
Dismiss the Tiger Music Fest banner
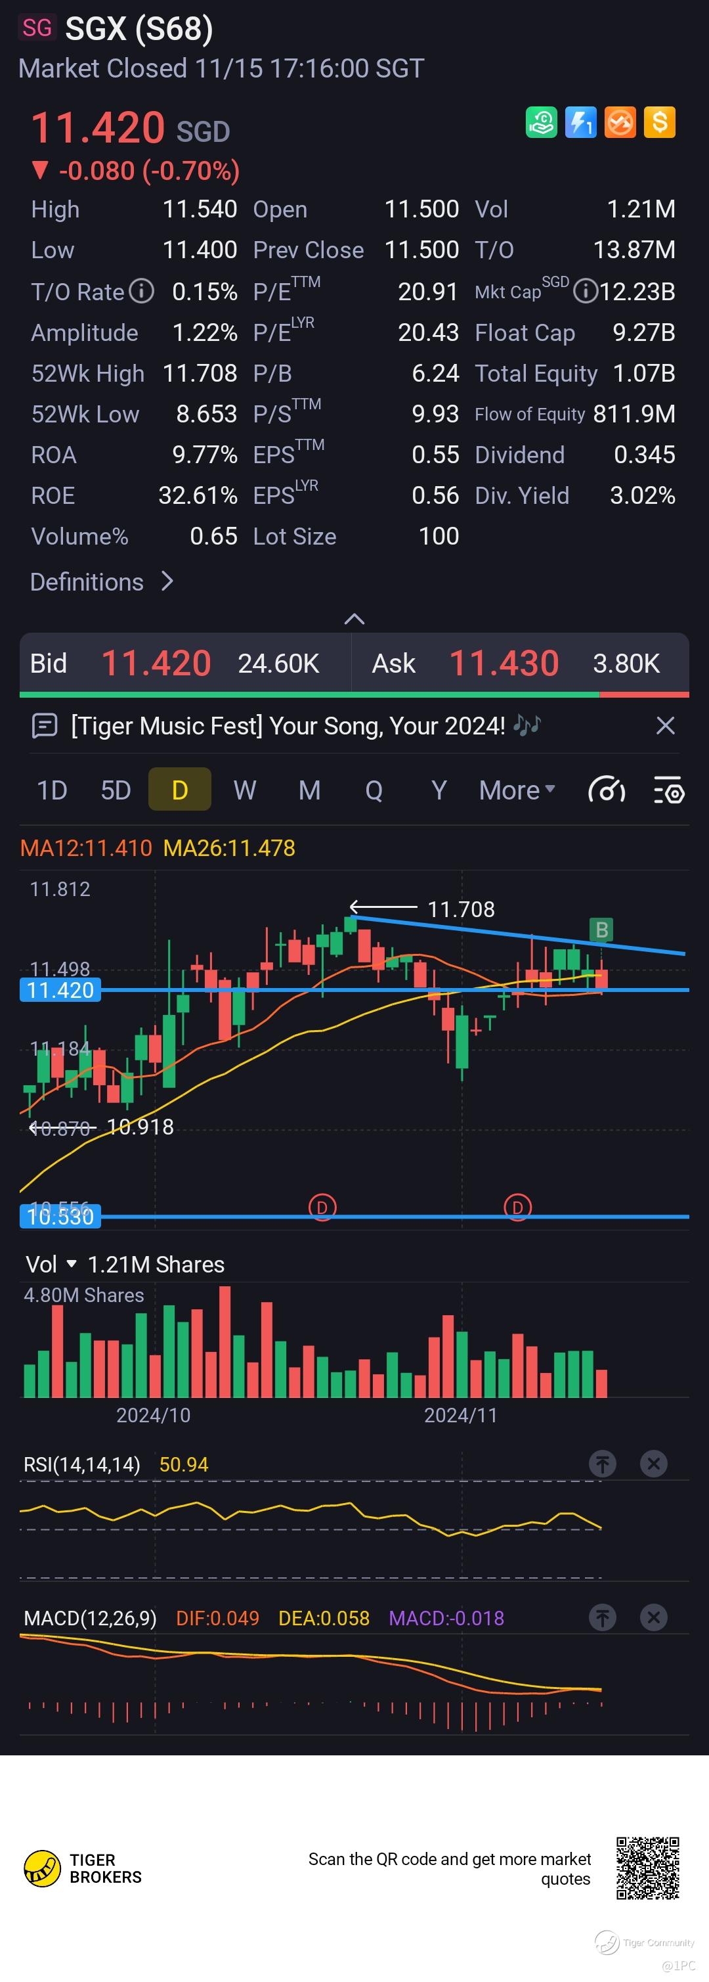665,725
